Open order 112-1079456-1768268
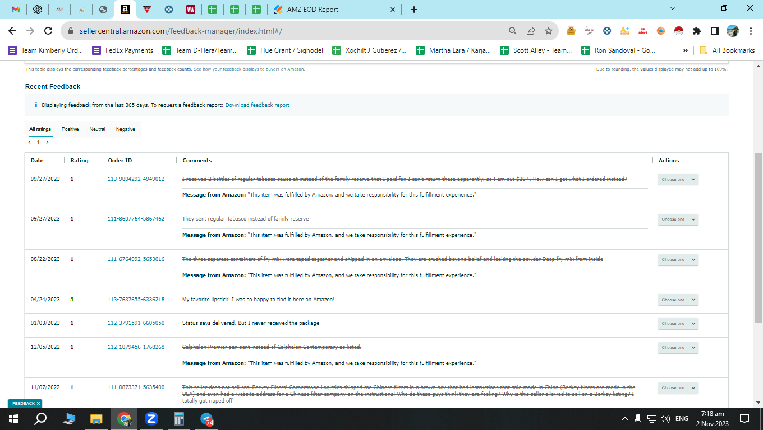 (x=136, y=347)
